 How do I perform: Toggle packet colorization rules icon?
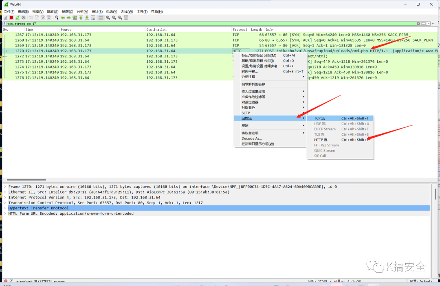(x=101, y=18)
